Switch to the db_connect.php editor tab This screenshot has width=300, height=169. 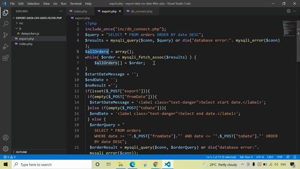[x=142, y=11]
